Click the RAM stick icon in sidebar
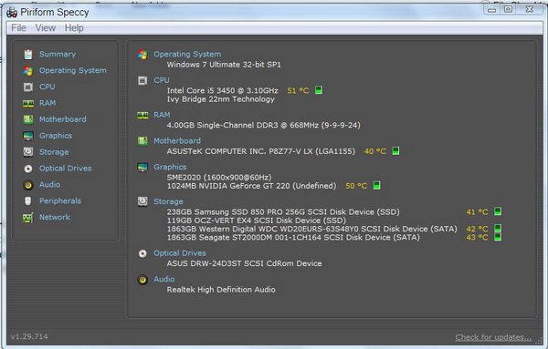 28,103
